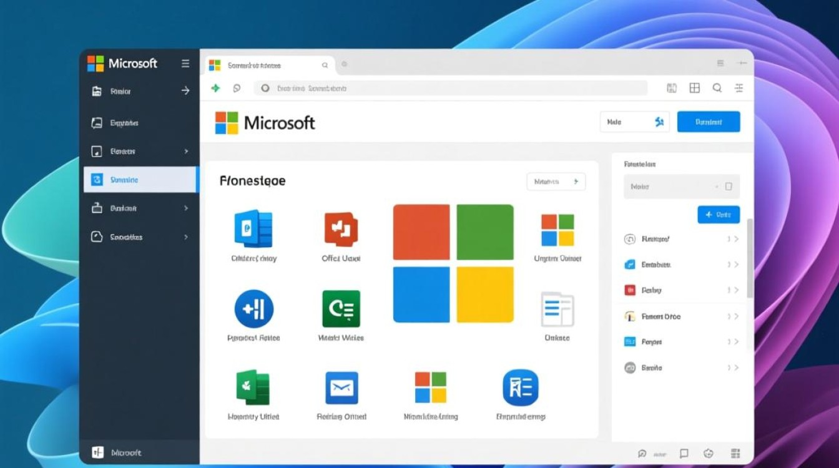The image size is (839, 468).
Task: Focus the address bar in the browser toolbar
Action: point(451,88)
